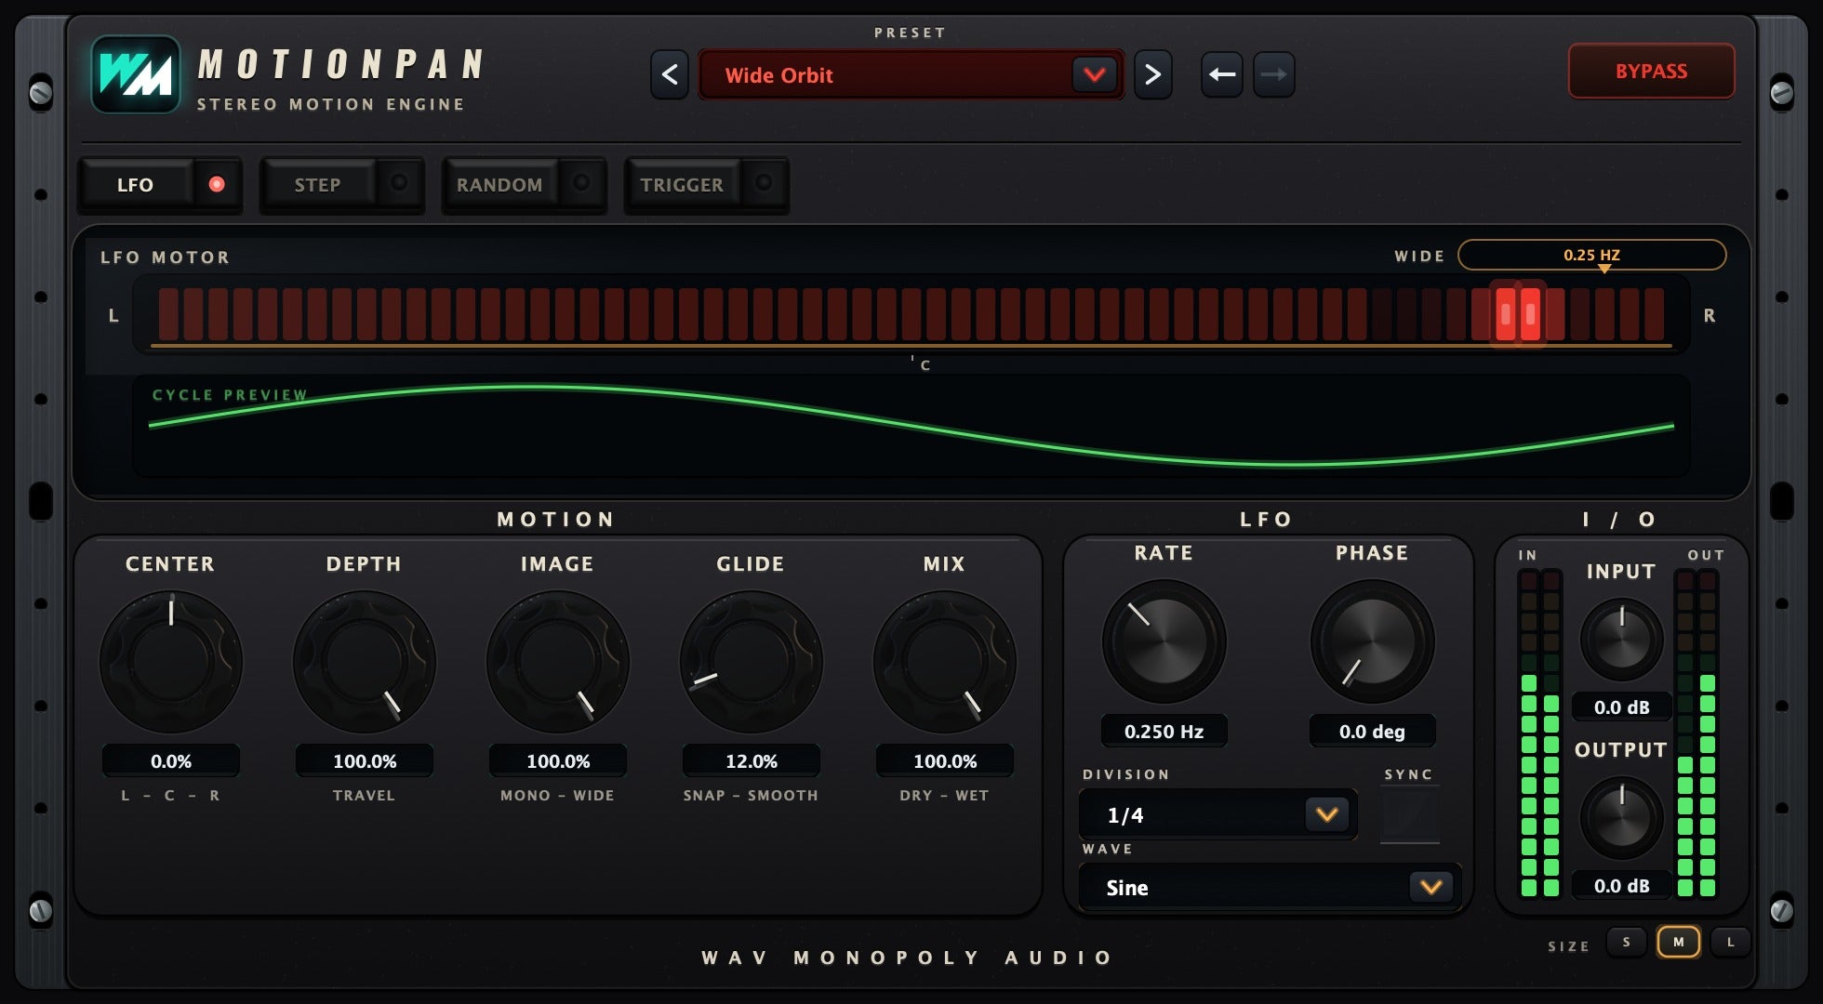Viewport: 1823px width, 1004px height.
Task: Click the GLIDE 12.0% value field
Action: (752, 761)
